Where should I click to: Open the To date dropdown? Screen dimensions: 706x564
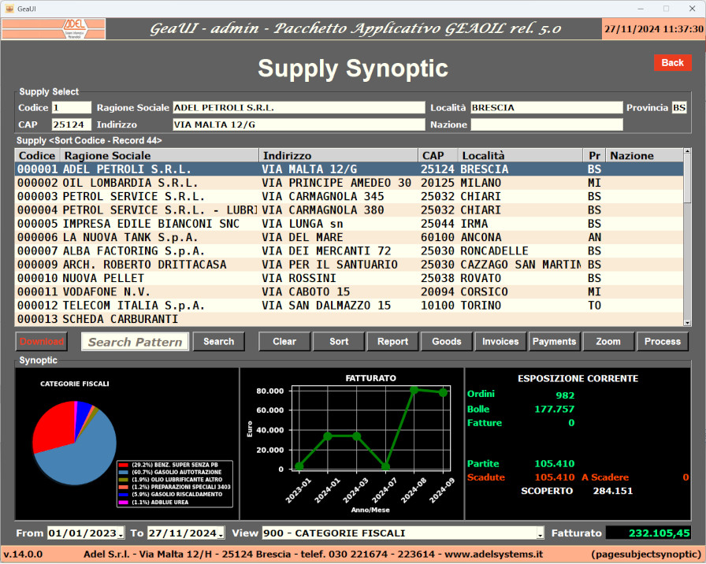[221, 534]
